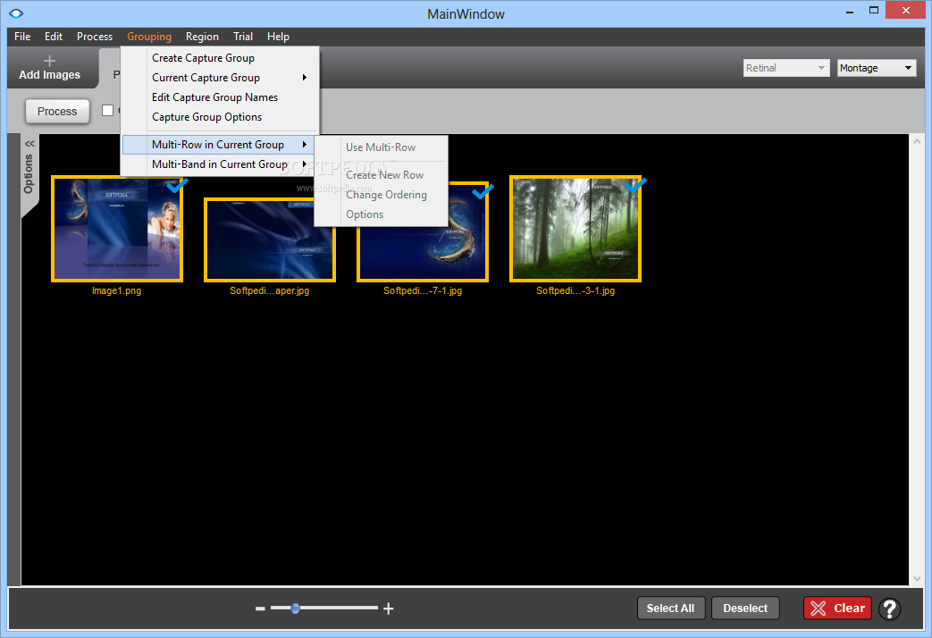
Task: Click the scrollbar down arrow
Action: click(917, 578)
